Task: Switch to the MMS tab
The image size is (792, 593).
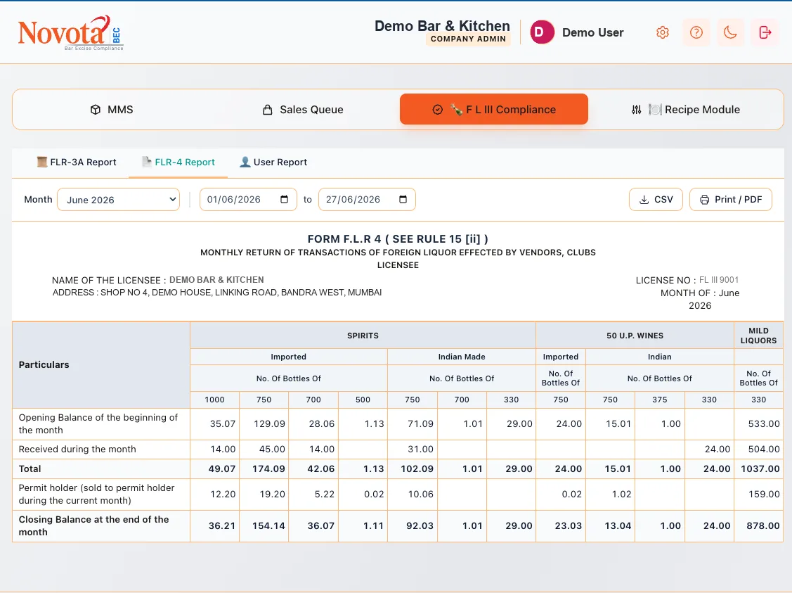Action: point(112,110)
